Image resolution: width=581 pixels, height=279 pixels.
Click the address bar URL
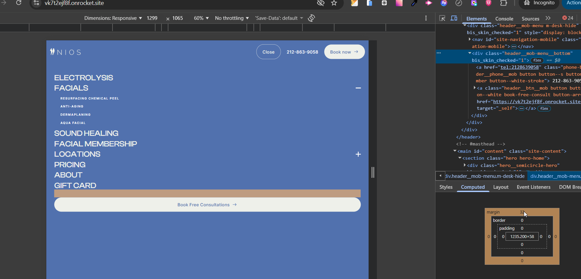point(74,3)
